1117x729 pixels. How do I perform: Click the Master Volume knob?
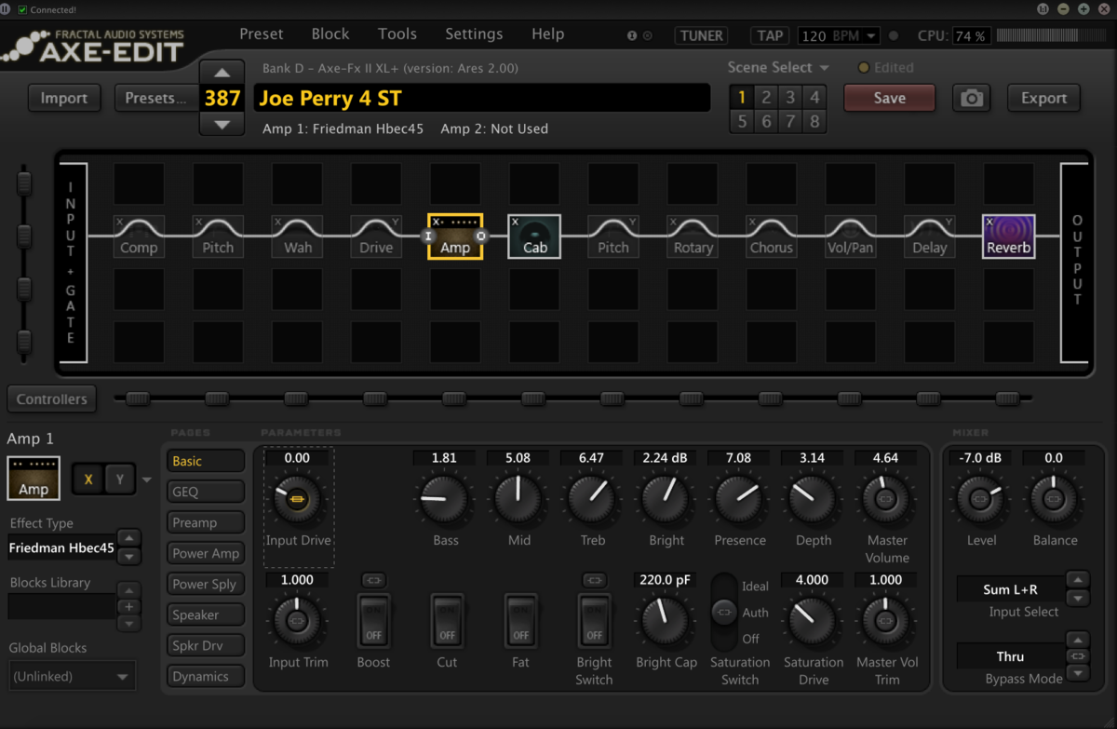click(x=886, y=500)
